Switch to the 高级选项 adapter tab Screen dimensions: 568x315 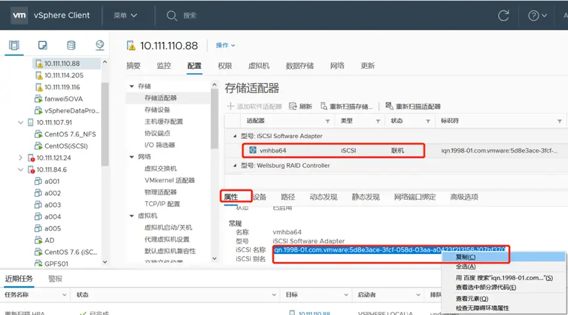coord(464,197)
